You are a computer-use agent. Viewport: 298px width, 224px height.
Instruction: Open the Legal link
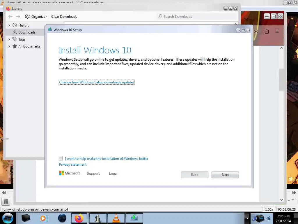tap(113, 173)
